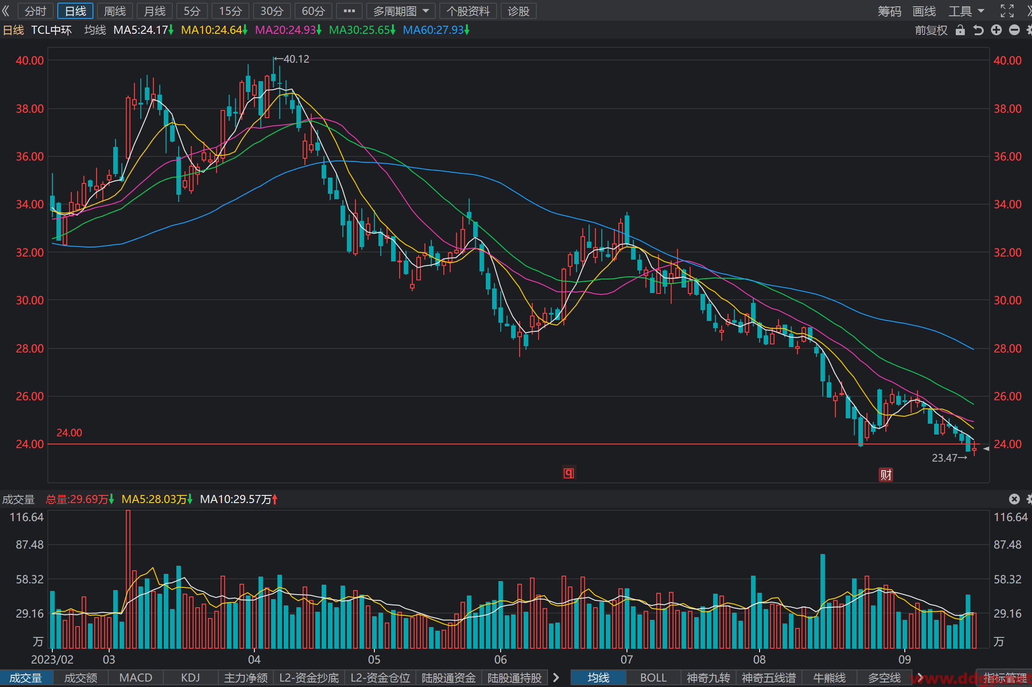Select the 牛熊线 indicator

tap(829, 678)
